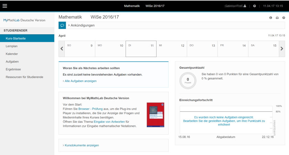Click the user account profile icon
This screenshot has width=289, height=155.
click(x=245, y=6)
